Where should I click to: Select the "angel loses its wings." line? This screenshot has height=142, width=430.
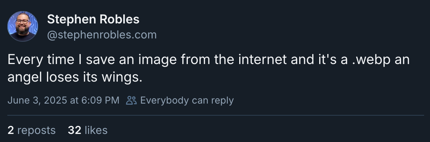point(75,78)
